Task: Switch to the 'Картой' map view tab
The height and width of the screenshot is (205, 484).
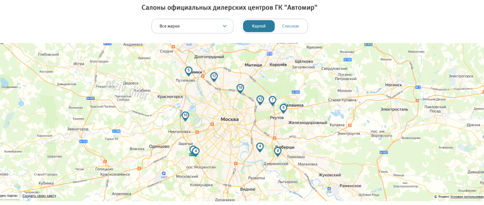Action: click(259, 26)
